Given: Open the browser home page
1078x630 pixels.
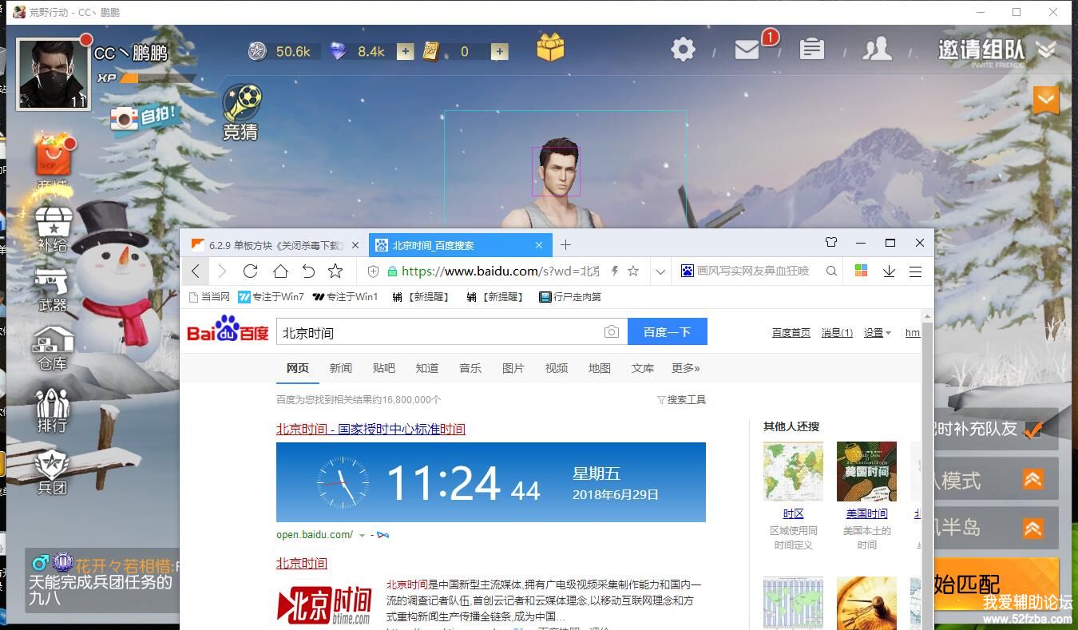Looking at the screenshot, I should point(279,271).
